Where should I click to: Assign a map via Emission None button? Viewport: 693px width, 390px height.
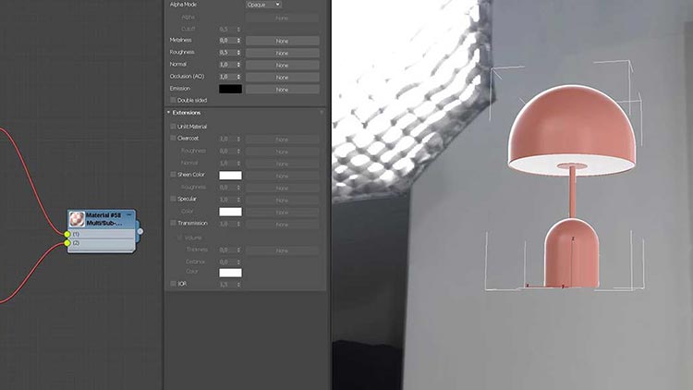click(x=282, y=90)
